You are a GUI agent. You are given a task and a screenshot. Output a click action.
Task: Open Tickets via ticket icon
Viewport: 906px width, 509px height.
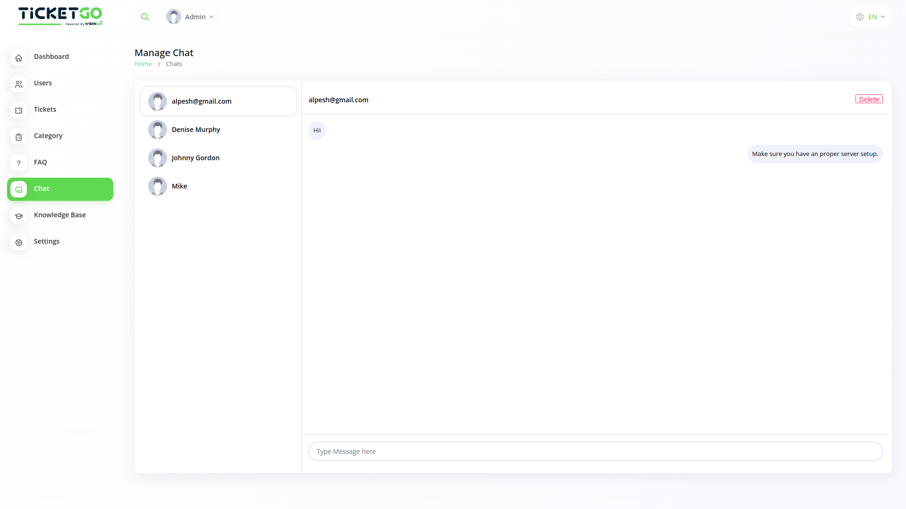click(x=18, y=110)
